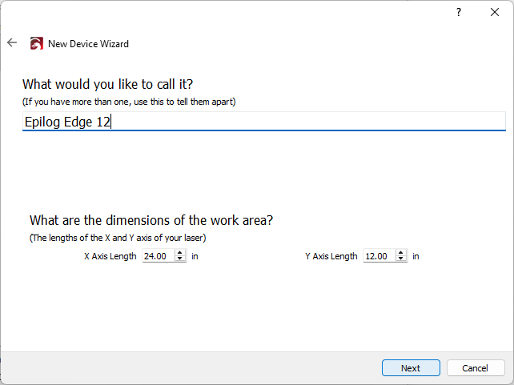Increase the X Axis Length value
Image resolution: width=514 pixels, height=385 pixels.
[x=180, y=253]
